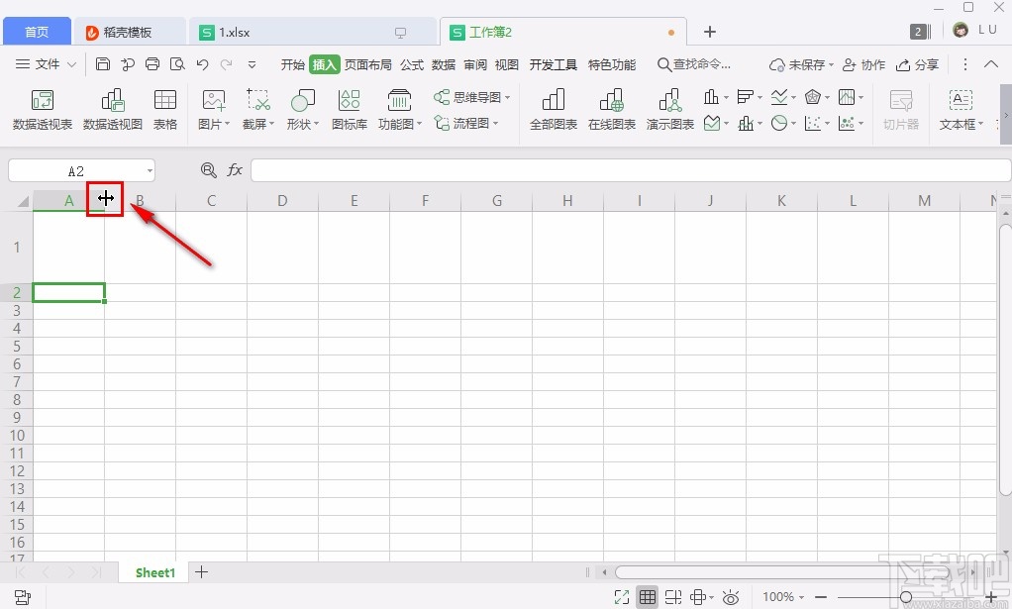Open the 页面布局 ribbon tab

[367, 64]
